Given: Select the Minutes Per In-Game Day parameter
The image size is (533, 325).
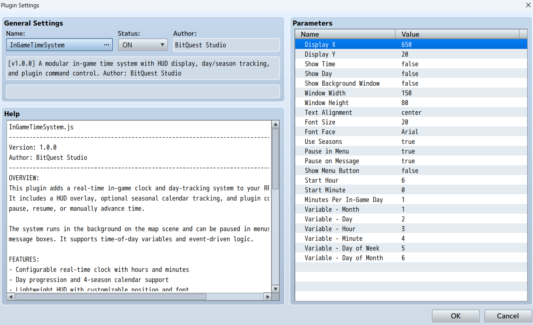Looking at the screenshot, I should tap(411, 200).
